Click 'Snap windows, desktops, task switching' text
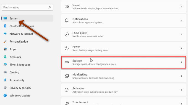Screen dimensions: 188x105 [93, 78]
